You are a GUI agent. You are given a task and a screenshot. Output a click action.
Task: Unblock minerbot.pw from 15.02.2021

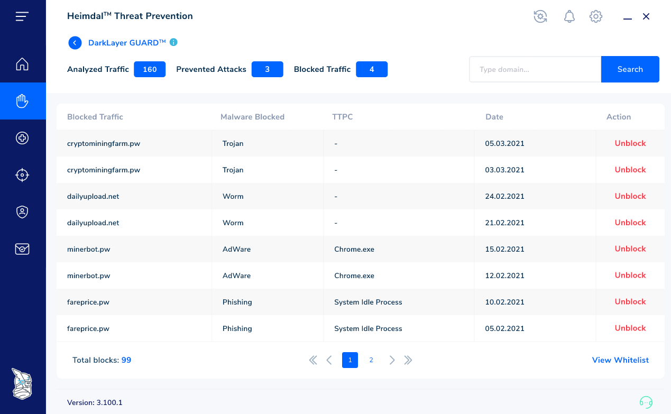pos(630,249)
